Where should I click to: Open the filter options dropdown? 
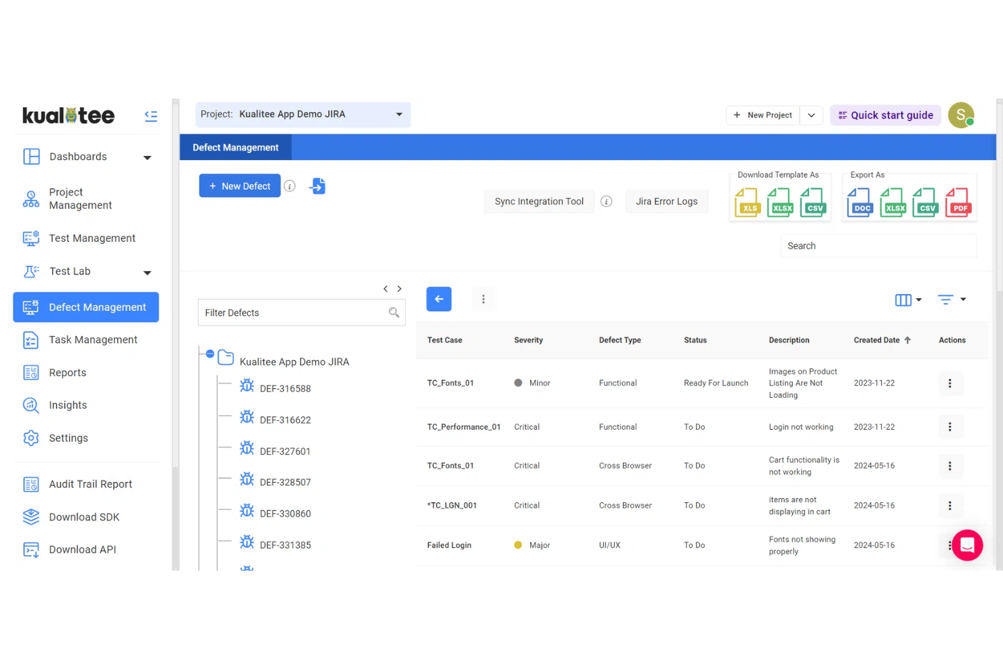coord(951,300)
